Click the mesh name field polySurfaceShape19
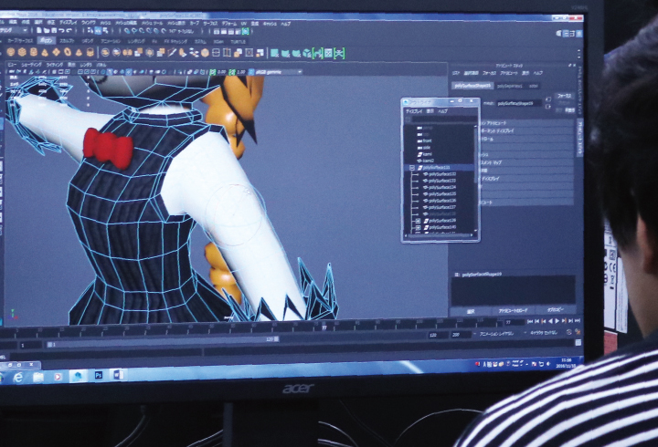The height and width of the screenshot is (447, 658). (x=519, y=103)
